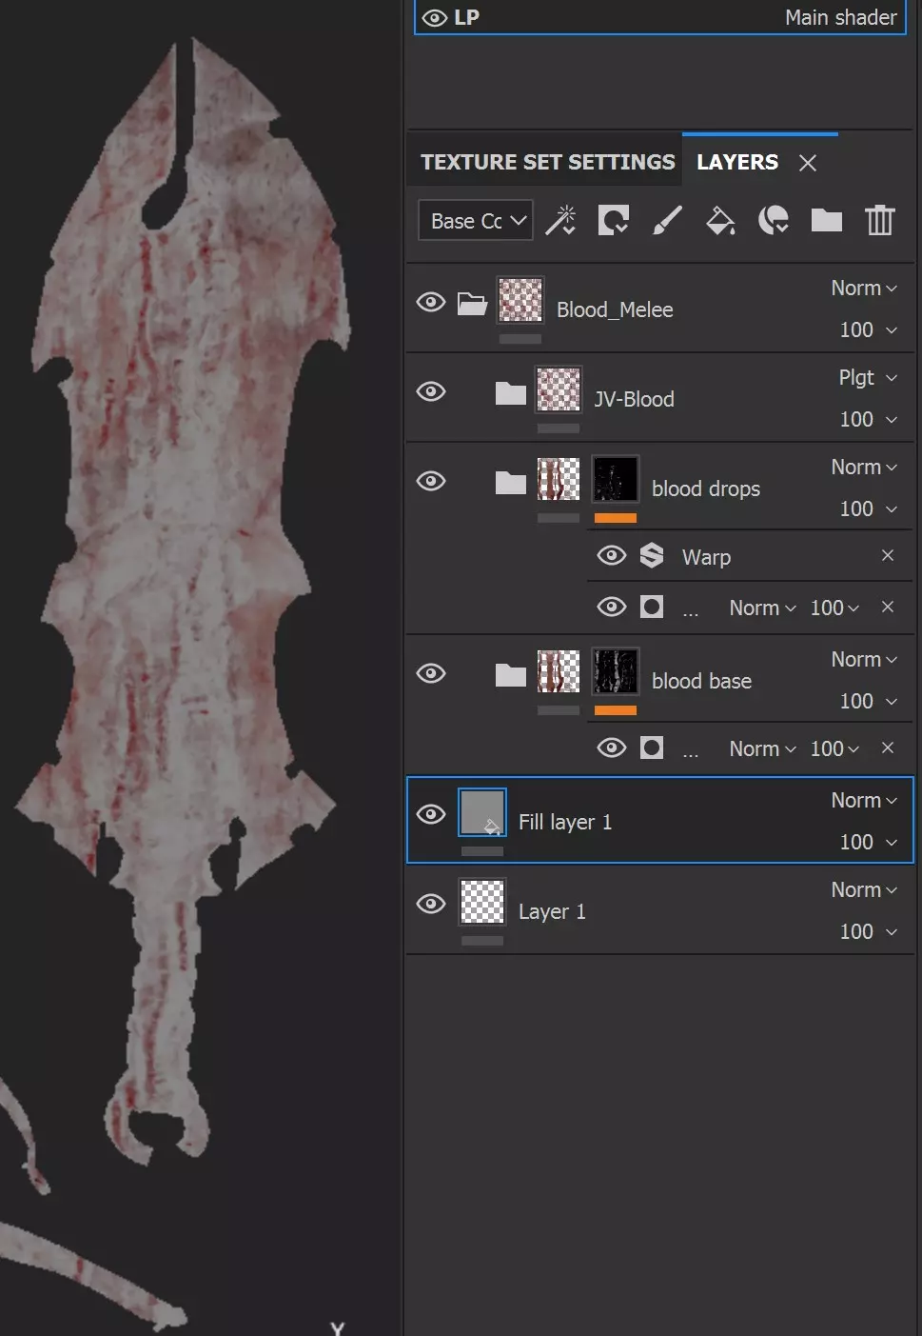Create a new folder in layers toolbar
922x1336 pixels.
coord(826,221)
